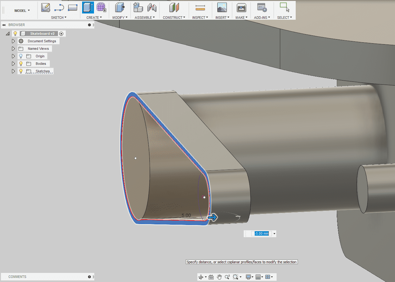The height and width of the screenshot is (282, 395).
Task: Open the CREATE menu
Action: point(94,18)
